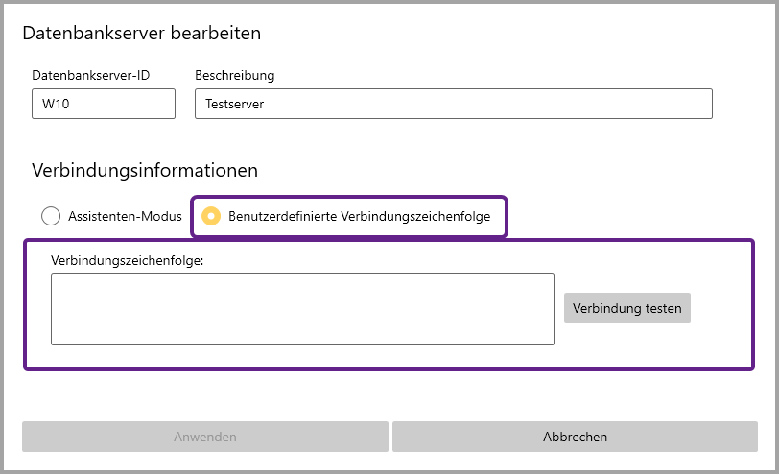Click the Datenbankserver bearbeiten dialog title
Image resolution: width=779 pixels, height=474 pixels.
(x=142, y=34)
